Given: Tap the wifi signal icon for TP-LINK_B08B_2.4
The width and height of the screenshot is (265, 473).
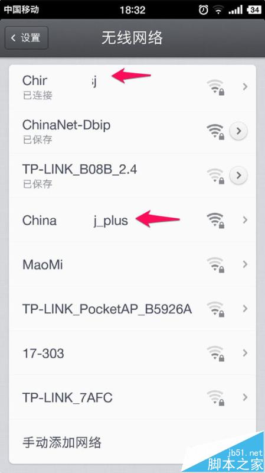Looking at the screenshot, I should 215,176.
